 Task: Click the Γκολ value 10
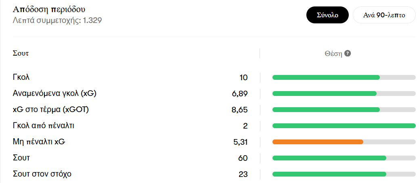click(x=243, y=78)
